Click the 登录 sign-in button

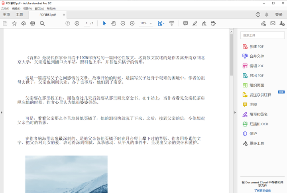click(x=279, y=15)
